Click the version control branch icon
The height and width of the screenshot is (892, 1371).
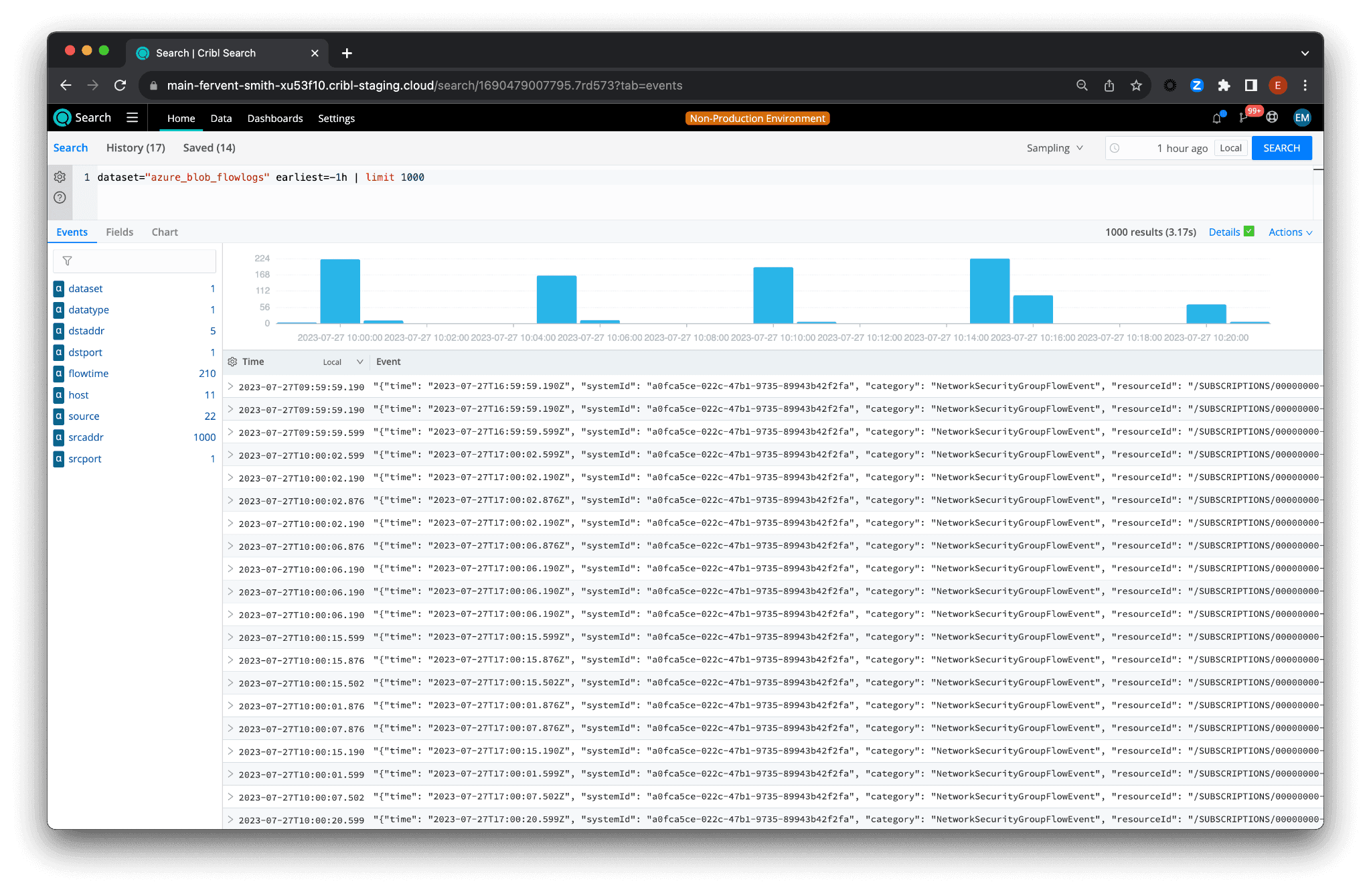click(1243, 118)
